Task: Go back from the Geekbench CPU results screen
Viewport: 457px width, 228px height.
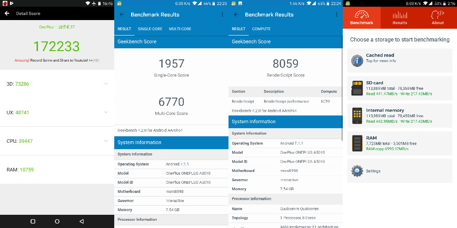Action: click(x=122, y=15)
